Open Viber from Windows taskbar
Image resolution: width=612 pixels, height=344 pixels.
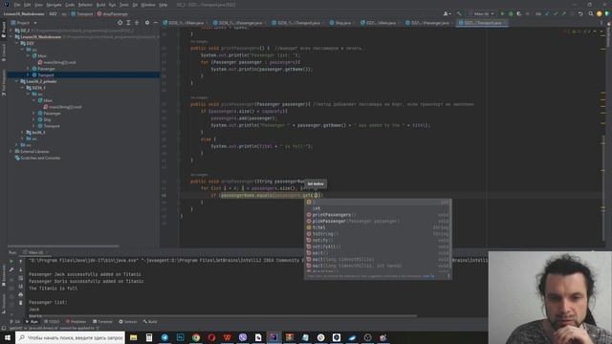click(243, 337)
